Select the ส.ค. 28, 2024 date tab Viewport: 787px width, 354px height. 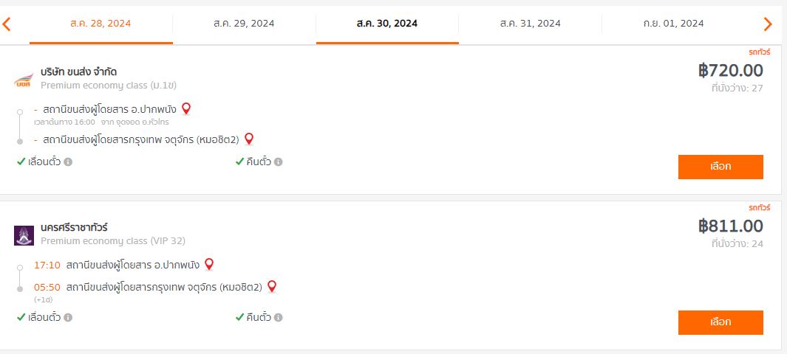point(101,24)
